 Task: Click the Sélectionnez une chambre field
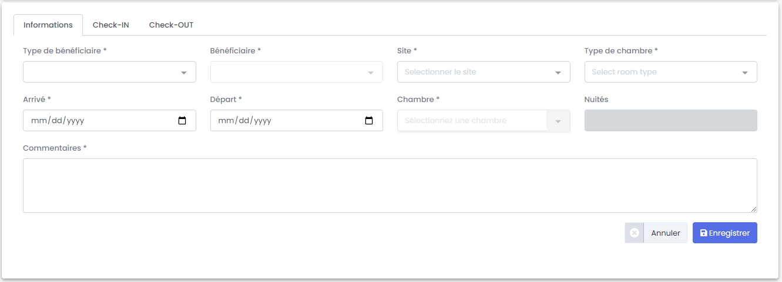pyautogui.click(x=472, y=121)
